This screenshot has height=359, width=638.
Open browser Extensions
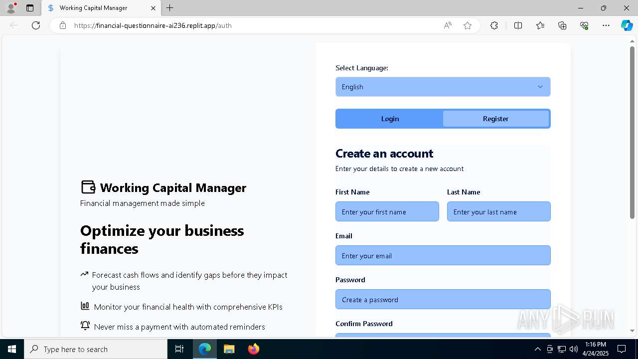pyautogui.click(x=494, y=25)
